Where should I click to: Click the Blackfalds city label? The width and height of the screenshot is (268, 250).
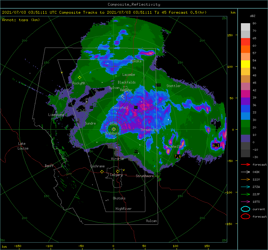coord(127,82)
